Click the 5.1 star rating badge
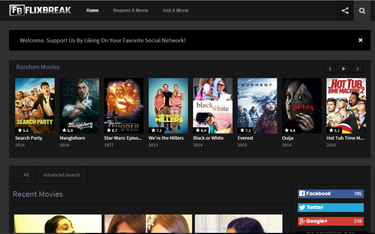Screen dimensions: 375x234 pyautogui.click(x=334, y=130)
